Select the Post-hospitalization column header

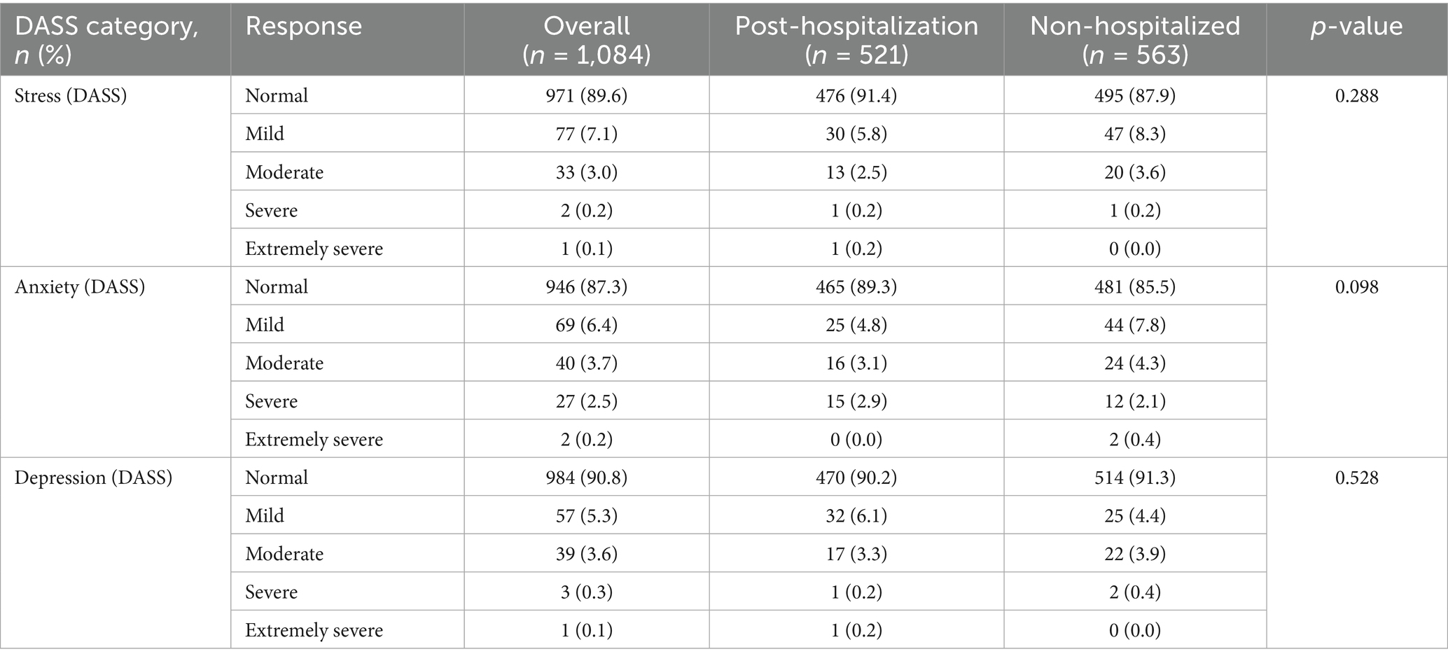856,39
